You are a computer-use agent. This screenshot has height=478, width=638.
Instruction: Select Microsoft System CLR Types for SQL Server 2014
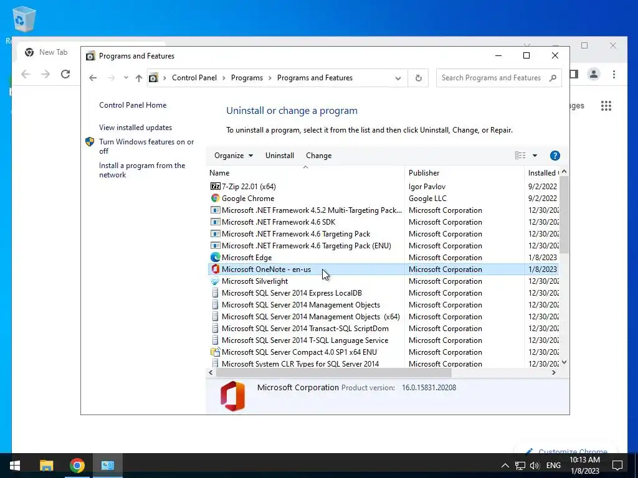click(x=383, y=363)
